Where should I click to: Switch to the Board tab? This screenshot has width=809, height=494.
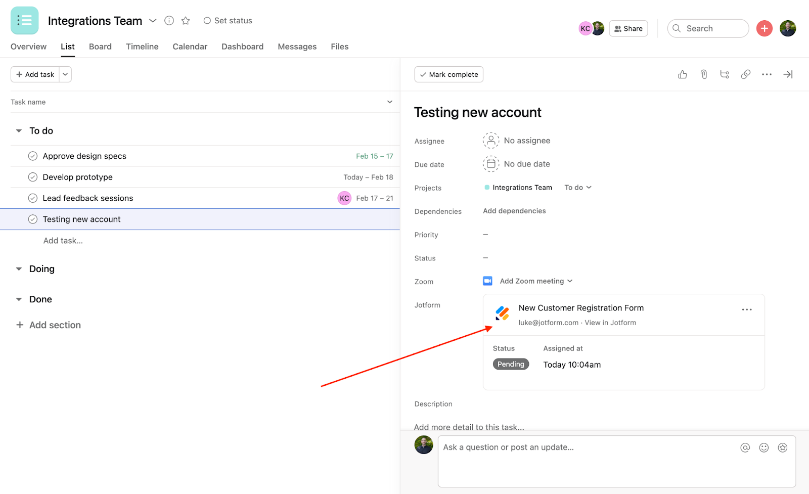[100, 47]
